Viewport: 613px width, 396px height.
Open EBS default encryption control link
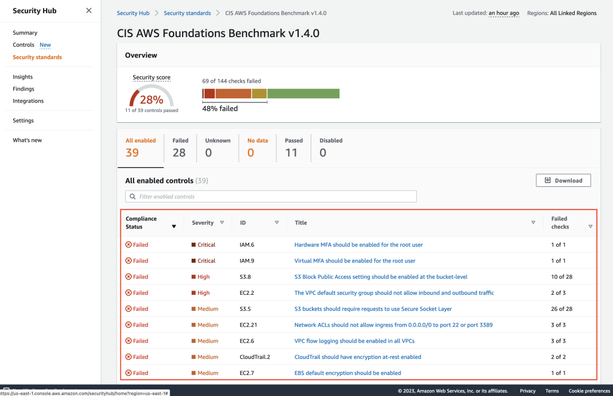pyautogui.click(x=348, y=373)
